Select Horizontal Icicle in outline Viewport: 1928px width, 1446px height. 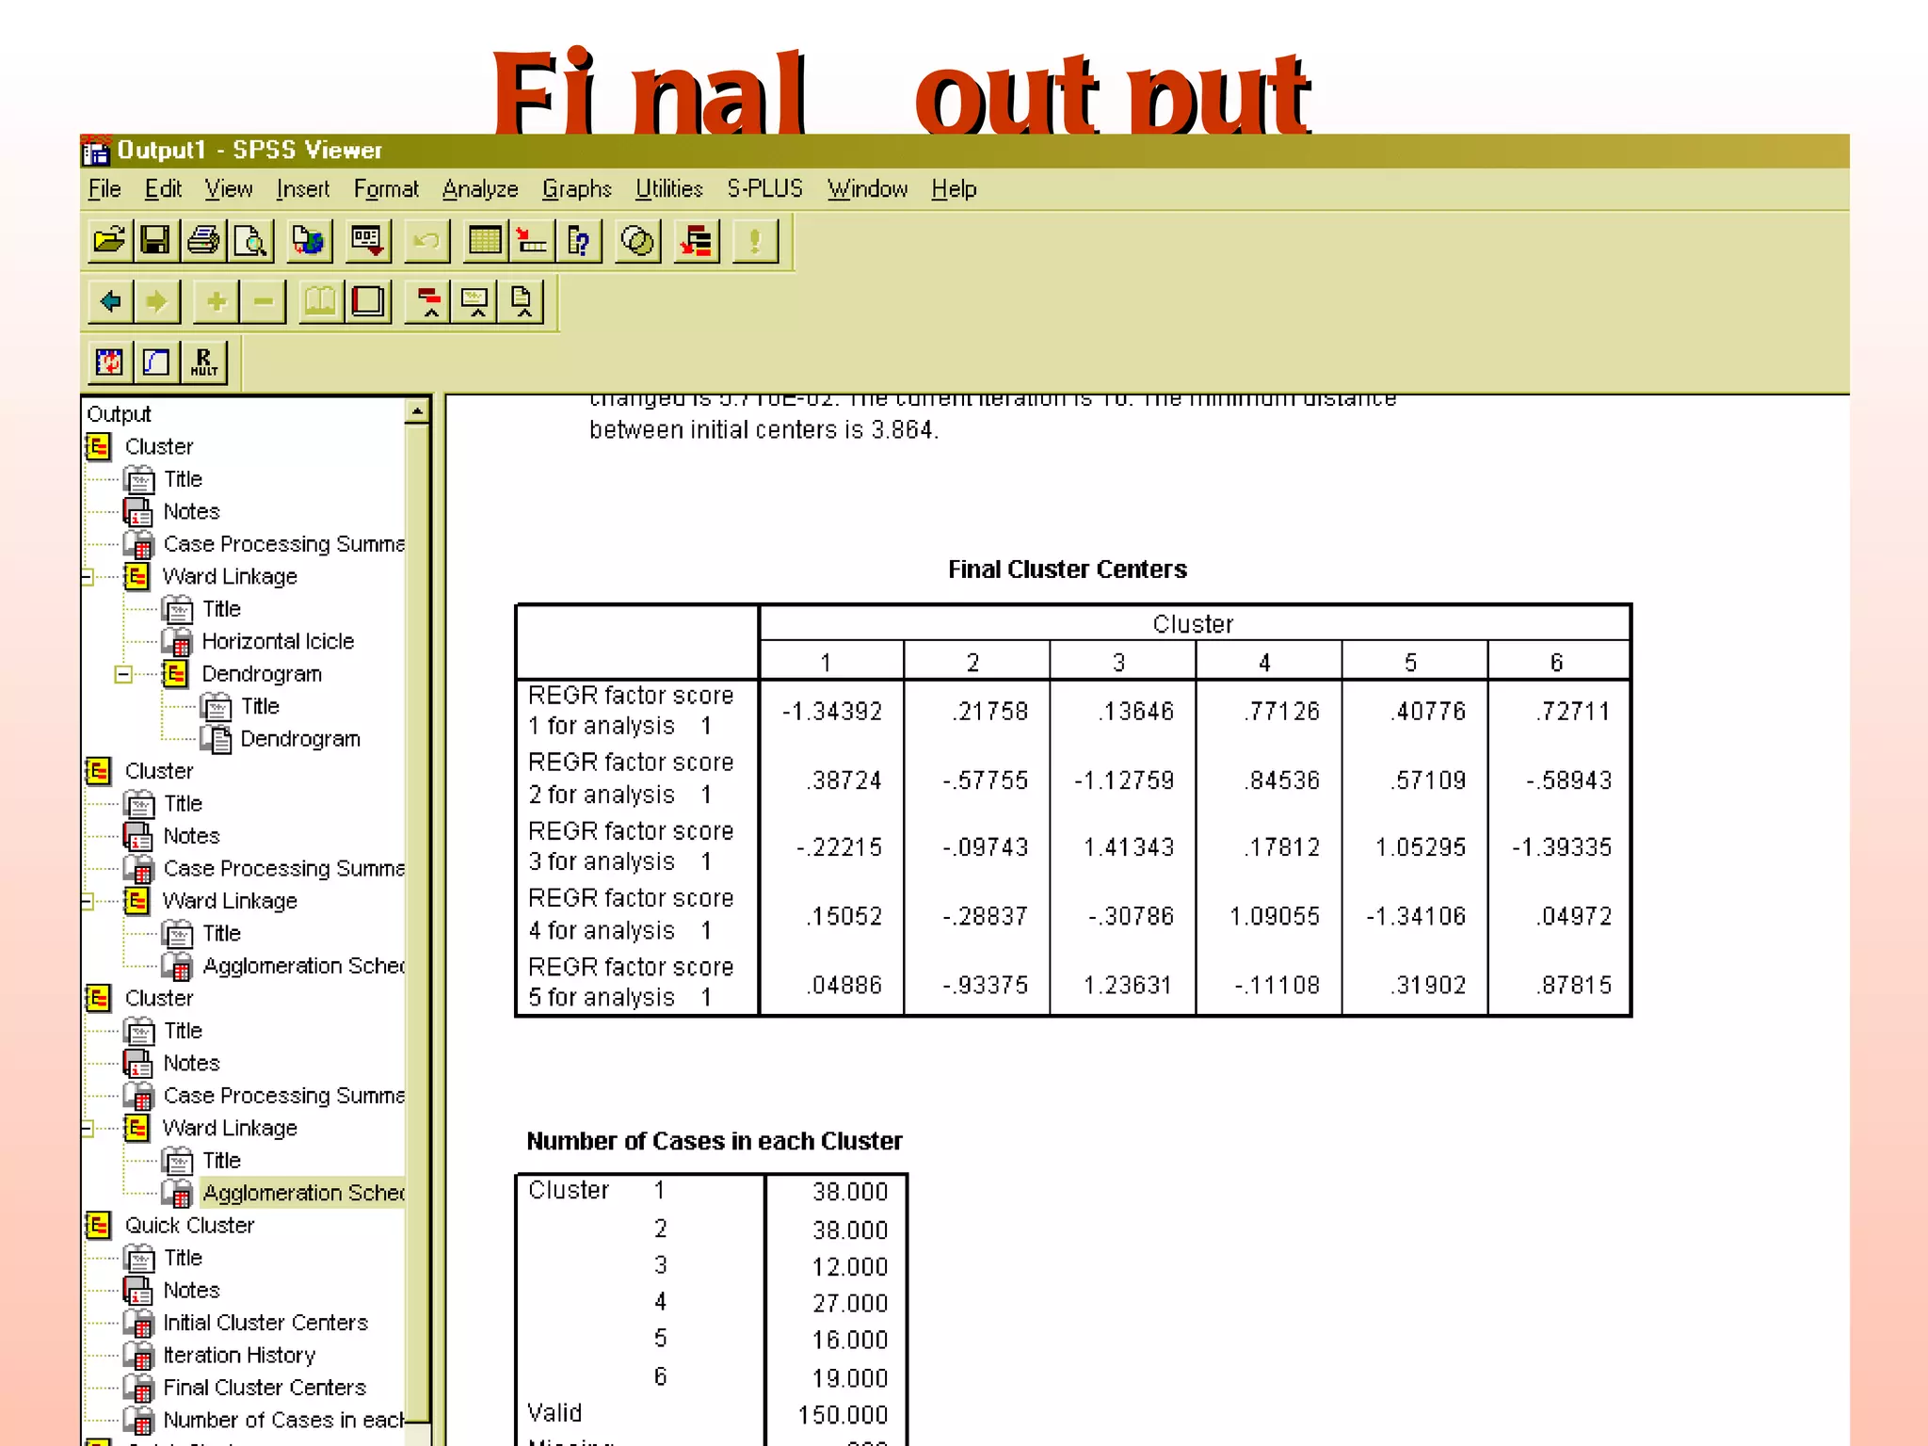click(x=278, y=642)
